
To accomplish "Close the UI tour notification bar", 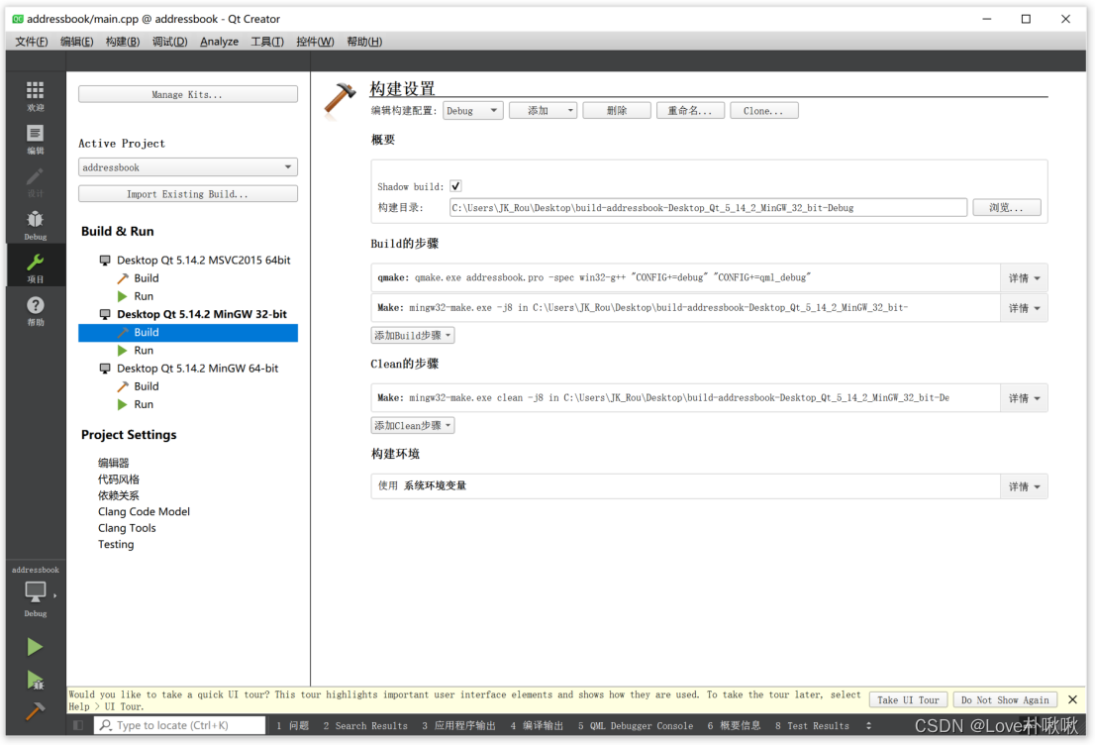I will pos(1072,699).
